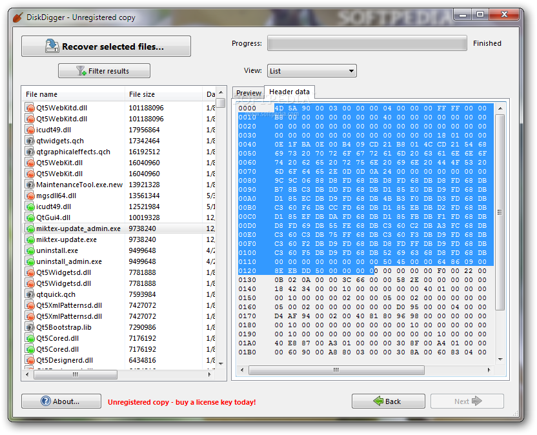
Task: Click hex offset 01B0 in header data
Action: pos(247,352)
